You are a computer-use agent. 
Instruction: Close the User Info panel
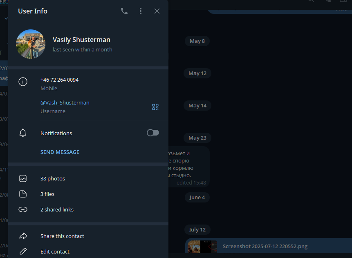(157, 11)
